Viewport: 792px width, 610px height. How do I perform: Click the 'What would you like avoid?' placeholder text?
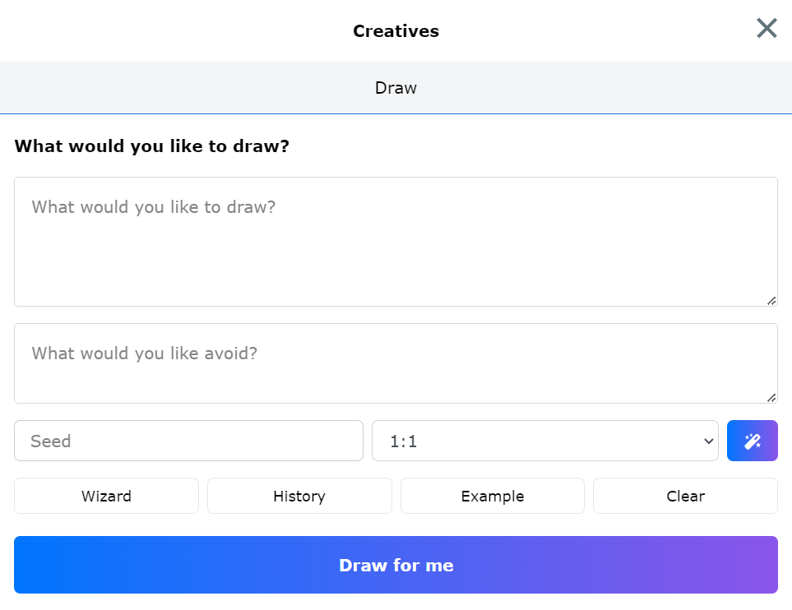click(145, 354)
